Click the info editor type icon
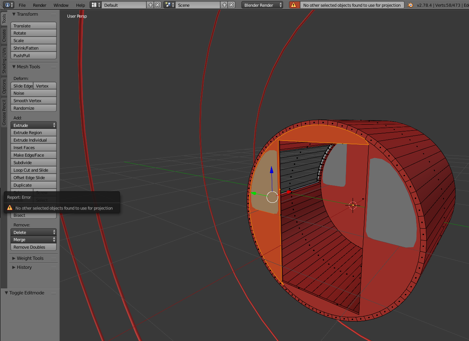Screen dimensions: 469x341 [x=7, y=5]
